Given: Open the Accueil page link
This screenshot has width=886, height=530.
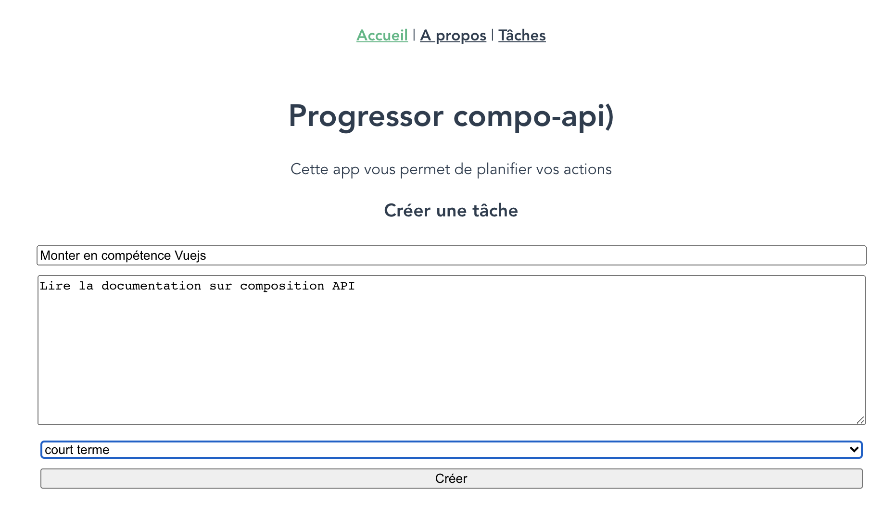Looking at the screenshot, I should point(381,35).
